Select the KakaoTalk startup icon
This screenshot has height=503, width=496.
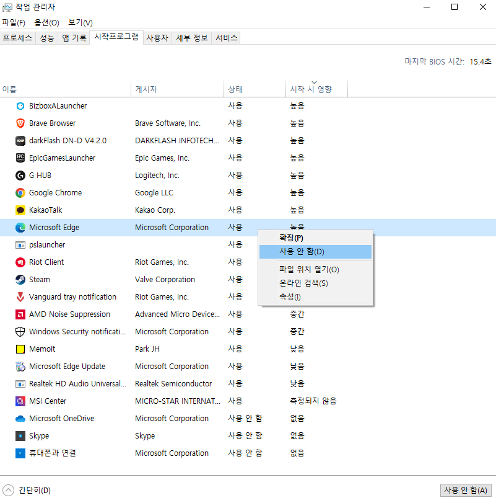pos(20,210)
